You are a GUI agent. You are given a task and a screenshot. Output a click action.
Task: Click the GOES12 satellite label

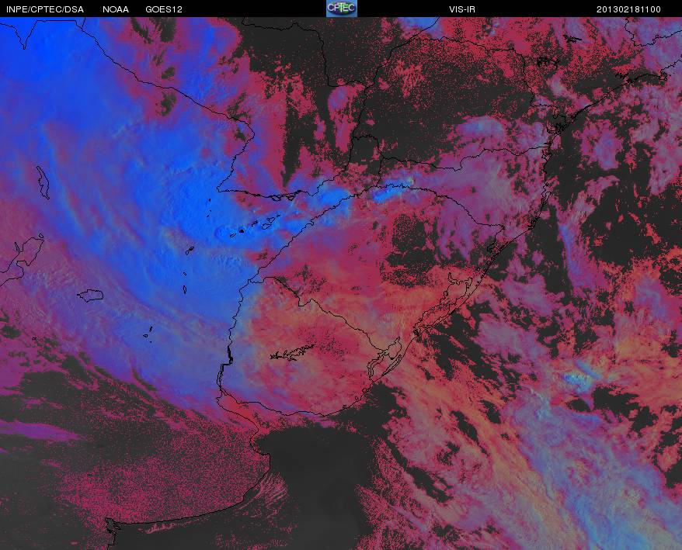[x=164, y=9]
